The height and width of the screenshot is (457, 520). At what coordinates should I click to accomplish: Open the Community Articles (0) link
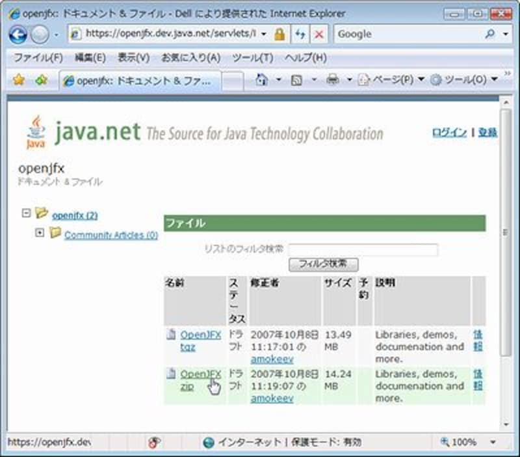click(x=111, y=235)
